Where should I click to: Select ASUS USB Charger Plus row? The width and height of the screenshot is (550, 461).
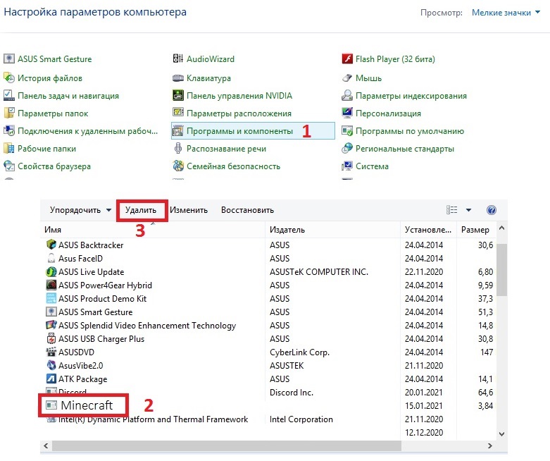(269, 339)
